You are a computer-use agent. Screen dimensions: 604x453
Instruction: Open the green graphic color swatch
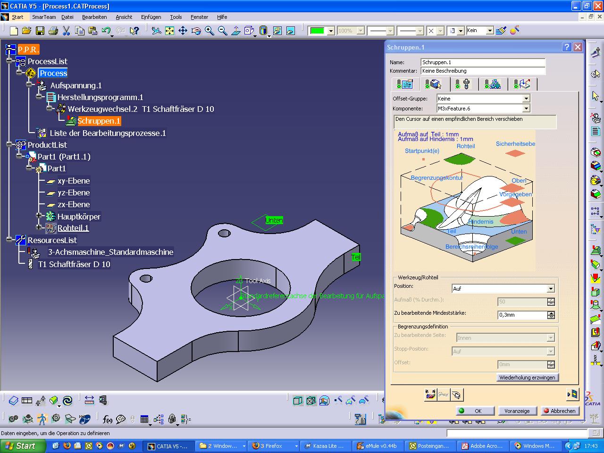click(x=318, y=31)
